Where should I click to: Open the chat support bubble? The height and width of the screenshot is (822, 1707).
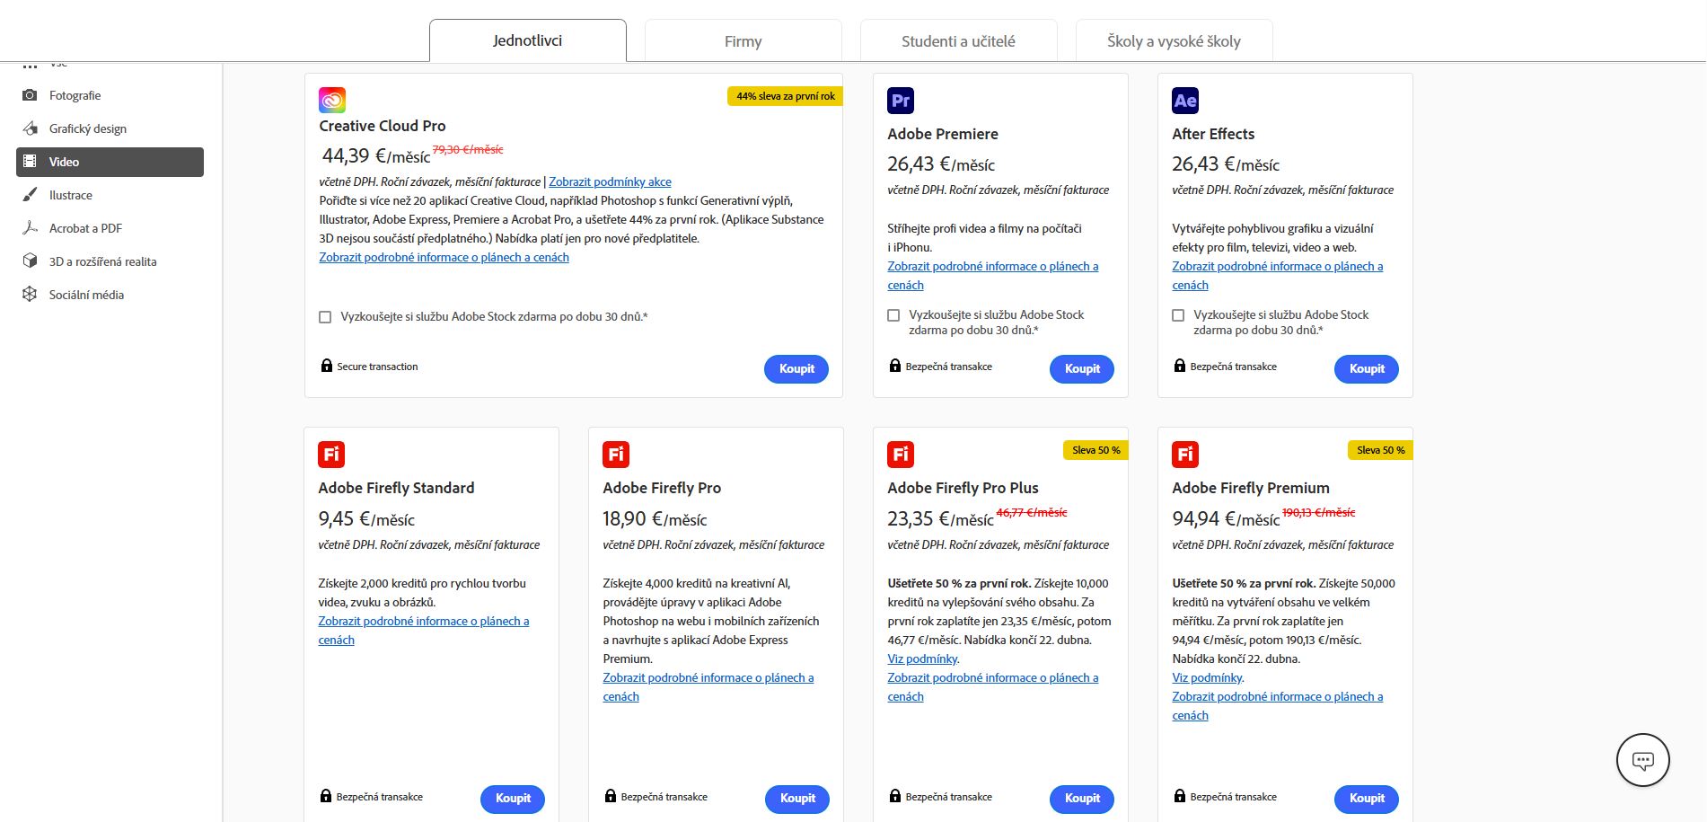[1642, 760]
